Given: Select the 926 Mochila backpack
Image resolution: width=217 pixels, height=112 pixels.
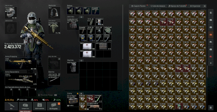Looking at the screenshot, I should click(x=73, y=68).
